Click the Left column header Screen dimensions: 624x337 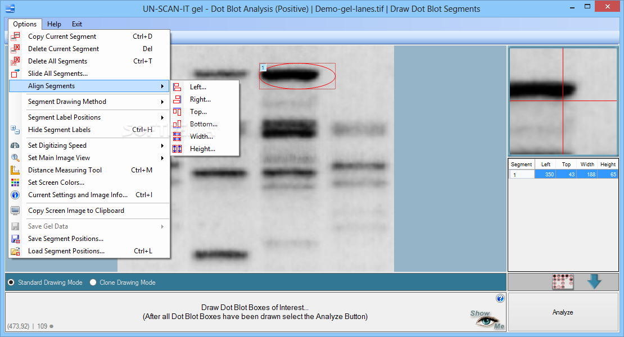click(546, 164)
